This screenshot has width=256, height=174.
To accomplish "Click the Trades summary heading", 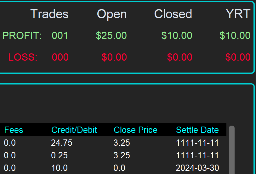I will click(x=49, y=14).
